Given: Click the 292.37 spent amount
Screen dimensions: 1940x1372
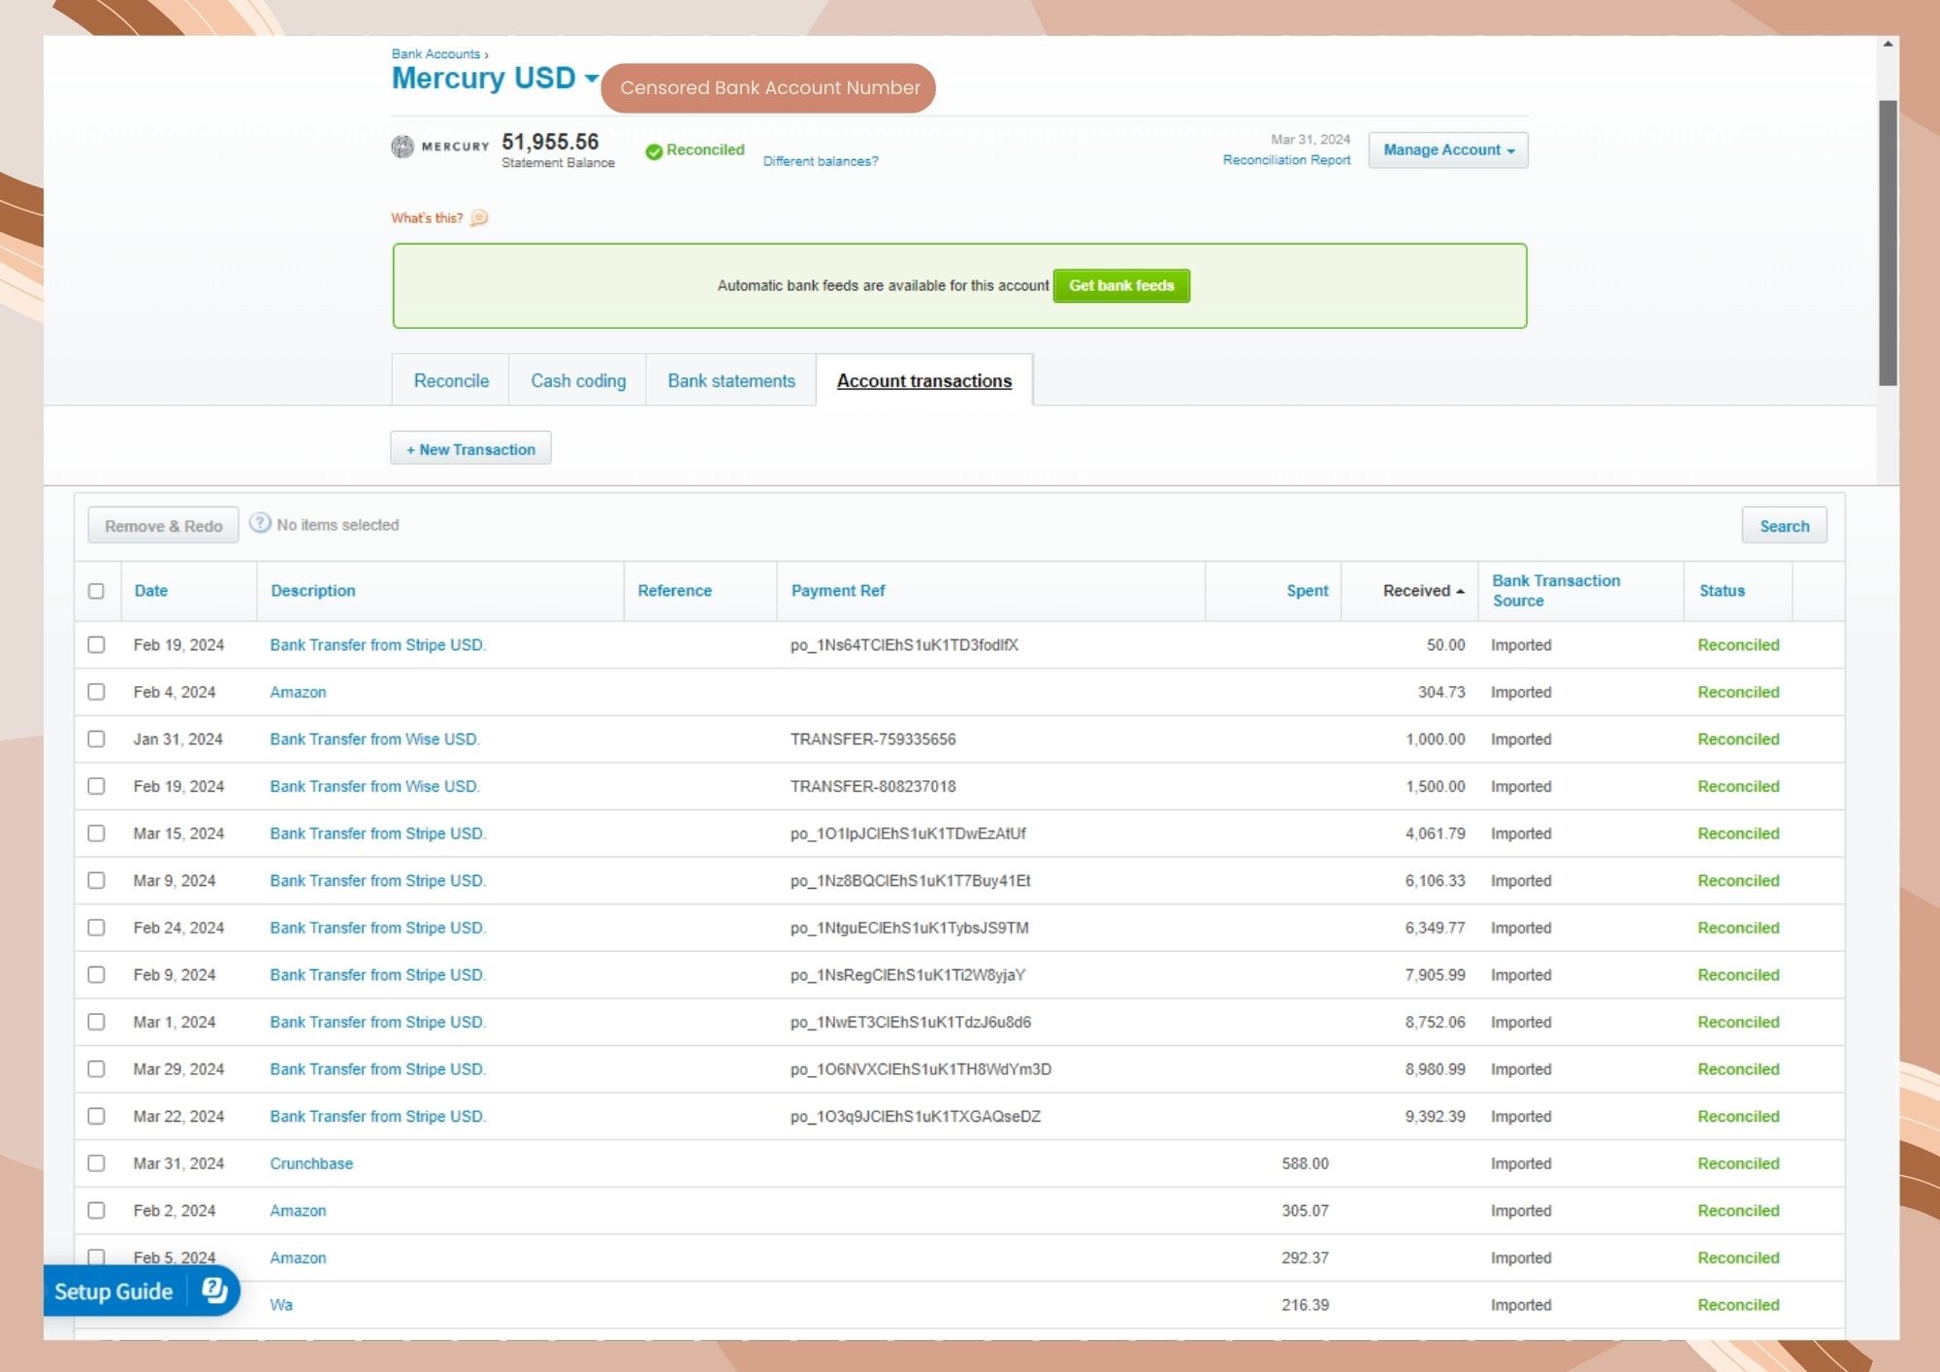Looking at the screenshot, I should click(x=1305, y=1258).
